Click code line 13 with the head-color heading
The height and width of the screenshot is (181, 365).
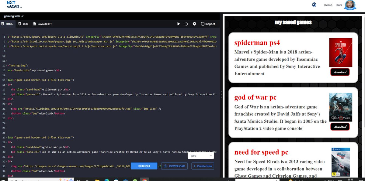[34, 70]
